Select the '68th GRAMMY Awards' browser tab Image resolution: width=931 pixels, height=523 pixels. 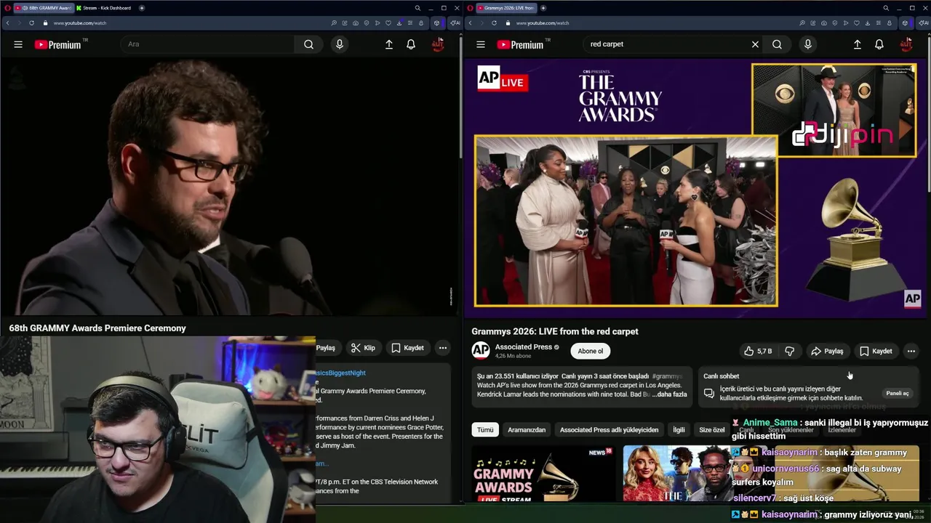(x=43, y=8)
